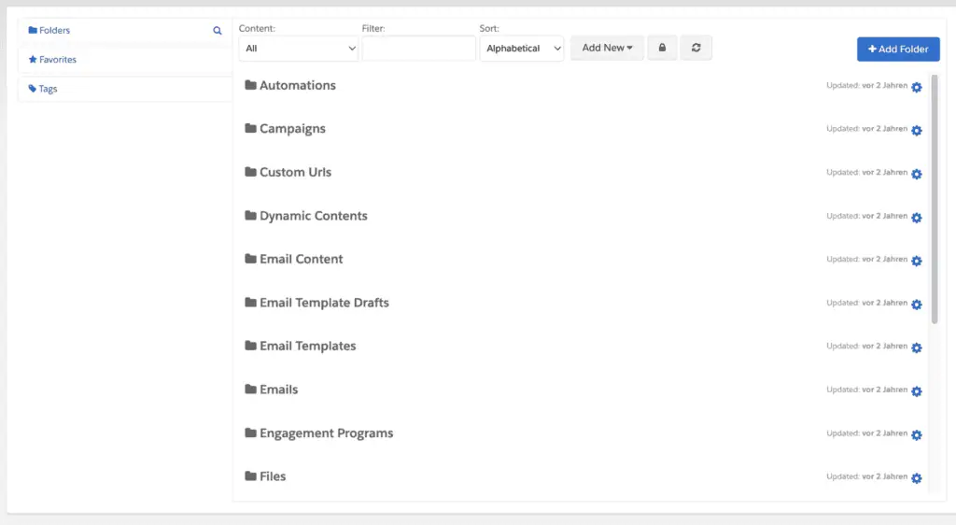The width and height of the screenshot is (956, 525).
Task: Open settings gear for Custom Urls folder
Action: [x=917, y=175]
